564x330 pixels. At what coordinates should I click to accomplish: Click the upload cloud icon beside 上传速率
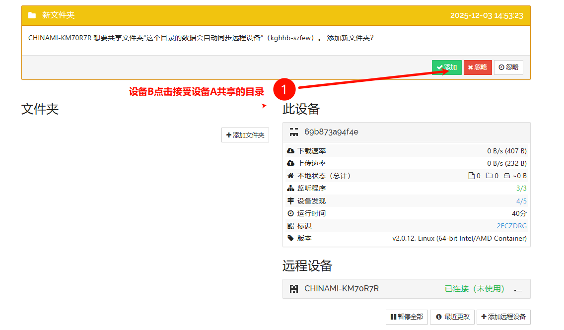point(291,163)
